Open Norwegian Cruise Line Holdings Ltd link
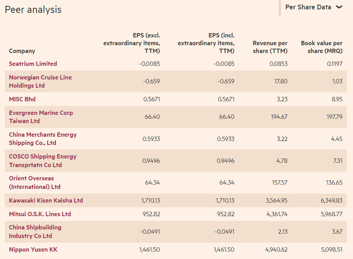 click(40, 81)
